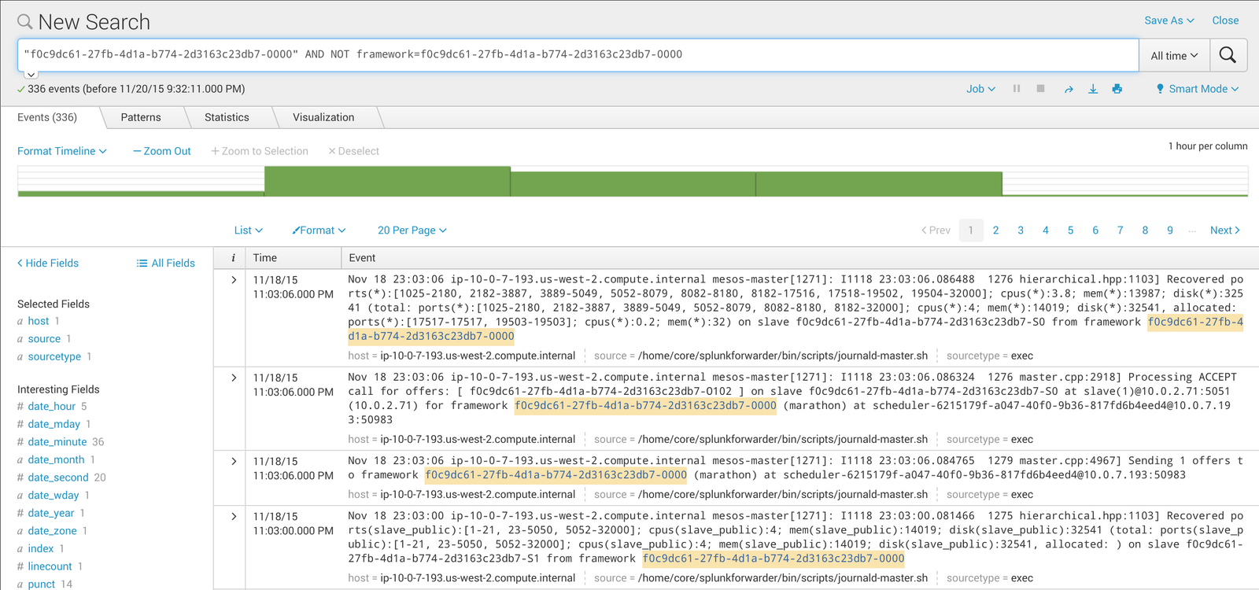Pause the search job
The width and height of the screenshot is (1259, 590).
[1017, 89]
